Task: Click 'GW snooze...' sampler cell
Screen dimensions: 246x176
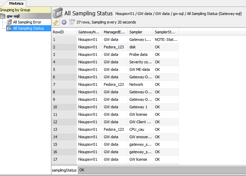Action: [x=141, y=137]
